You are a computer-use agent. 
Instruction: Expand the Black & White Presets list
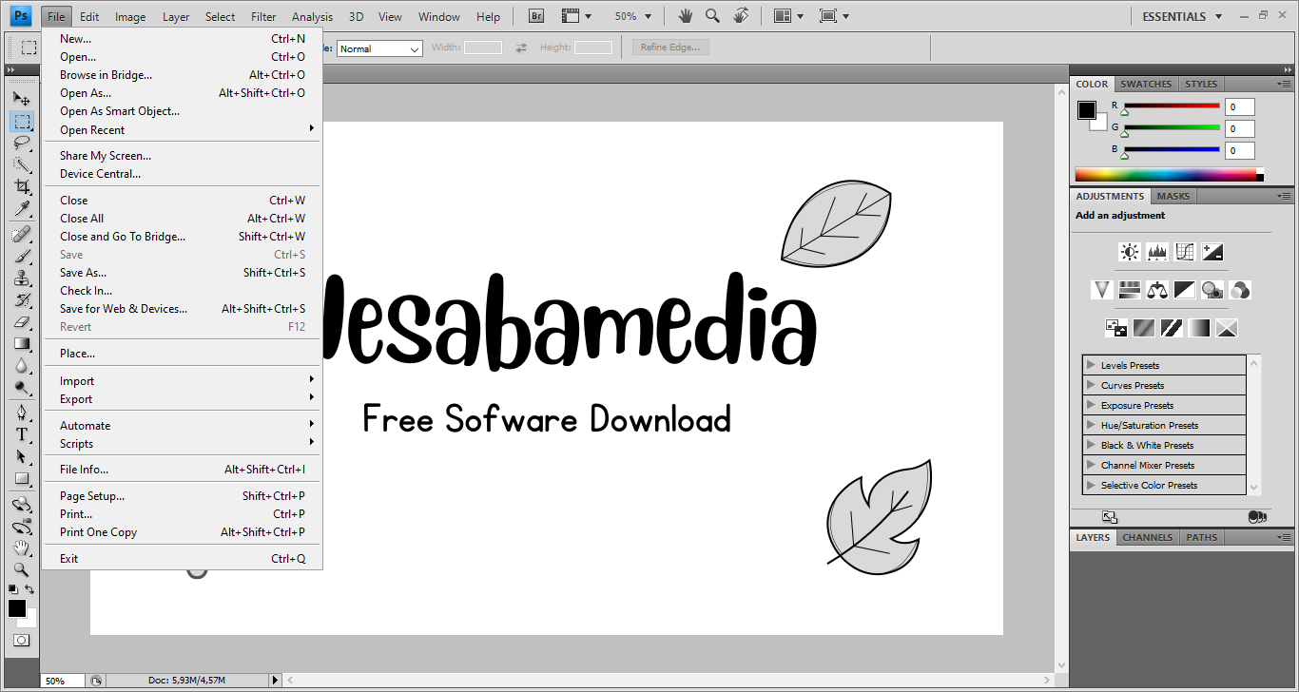[x=1090, y=445]
